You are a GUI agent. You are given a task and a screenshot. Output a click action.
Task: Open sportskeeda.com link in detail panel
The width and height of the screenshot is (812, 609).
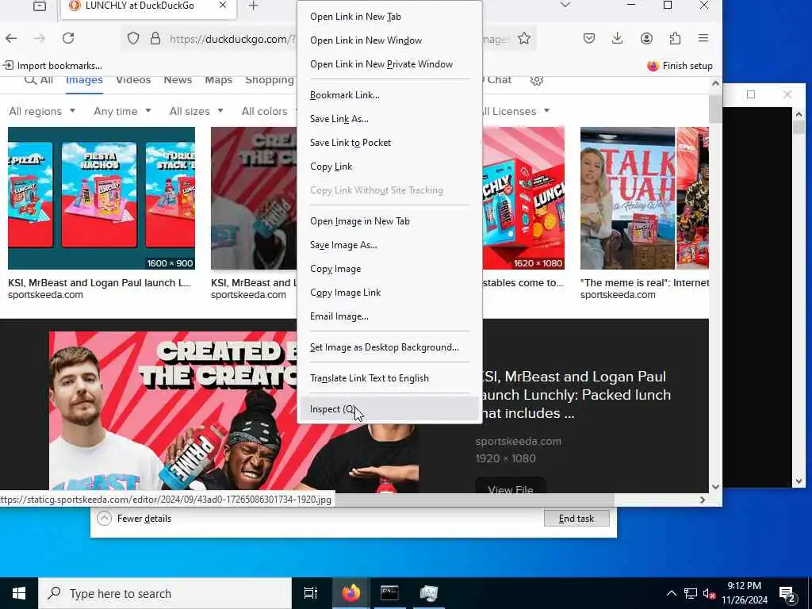pos(519,441)
